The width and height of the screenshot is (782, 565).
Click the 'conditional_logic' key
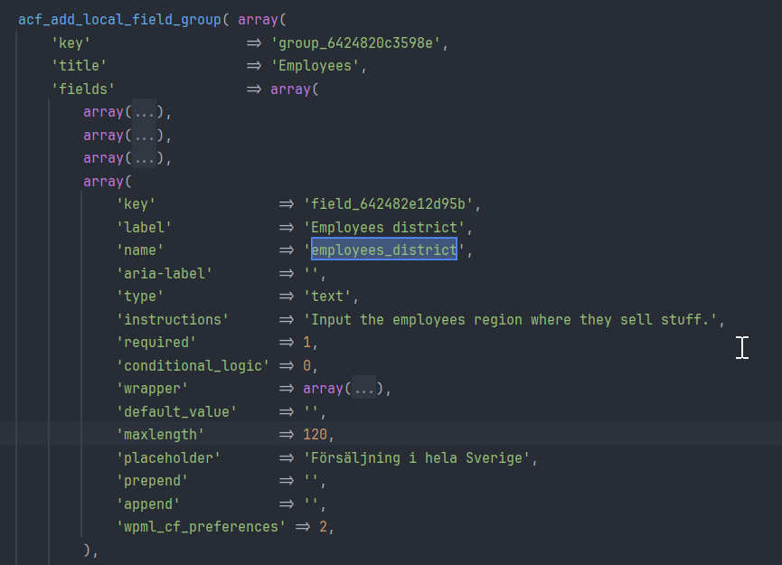click(193, 366)
